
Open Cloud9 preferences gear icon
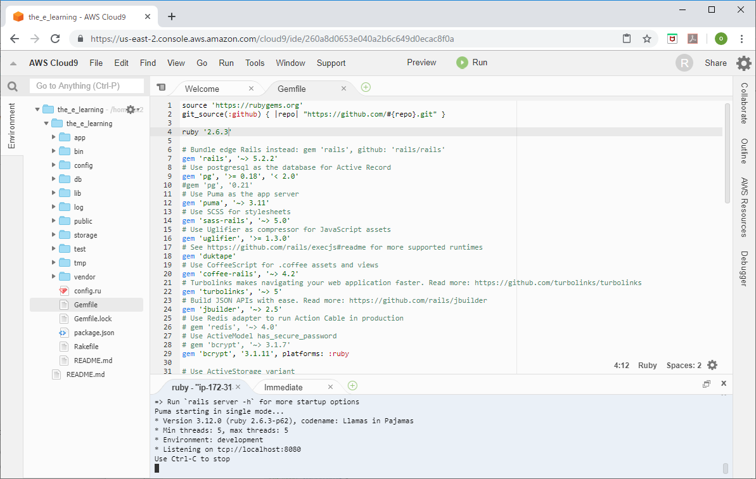click(x=743, y=63)
